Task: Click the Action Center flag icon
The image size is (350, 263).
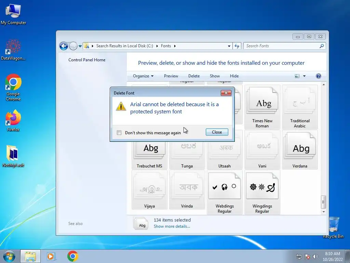Action: pos(307,256)
